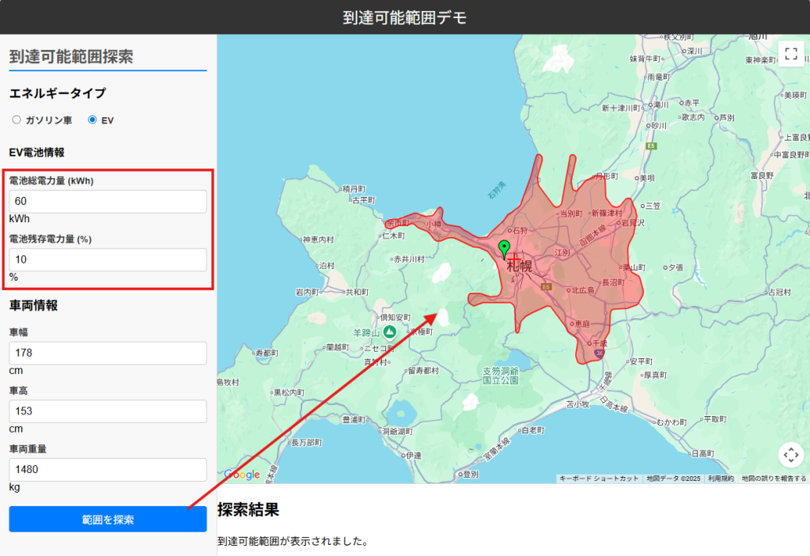Viewport: 810px width, 556px height.
Task: Click the 到達可能範囲デモ page title
Action: (405, 17)
